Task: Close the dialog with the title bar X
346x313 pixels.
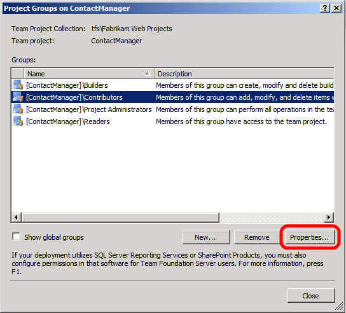Action: (336, 8)
